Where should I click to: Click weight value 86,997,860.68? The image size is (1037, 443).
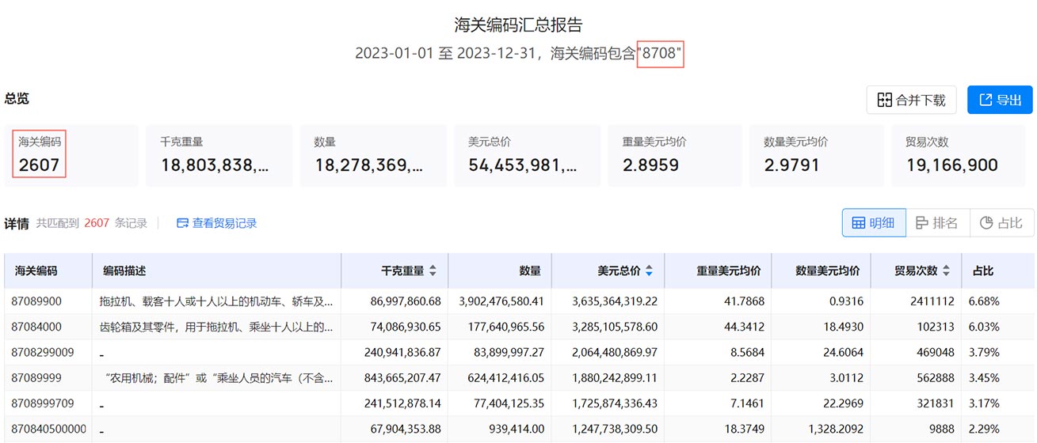[405, 301]
